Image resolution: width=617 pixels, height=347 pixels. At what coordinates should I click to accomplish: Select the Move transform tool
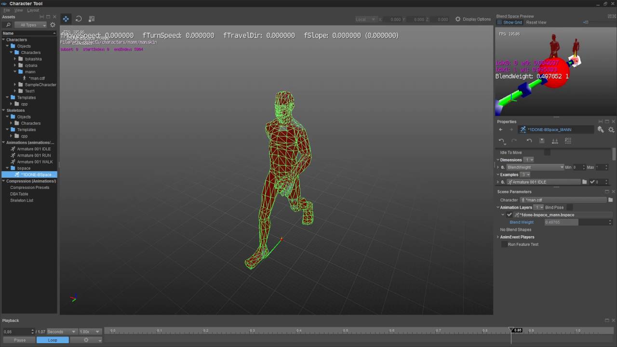point(66,19)
